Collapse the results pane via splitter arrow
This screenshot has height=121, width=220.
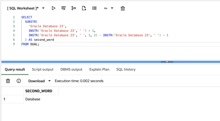pyautogui.click(x=167, y=62)
